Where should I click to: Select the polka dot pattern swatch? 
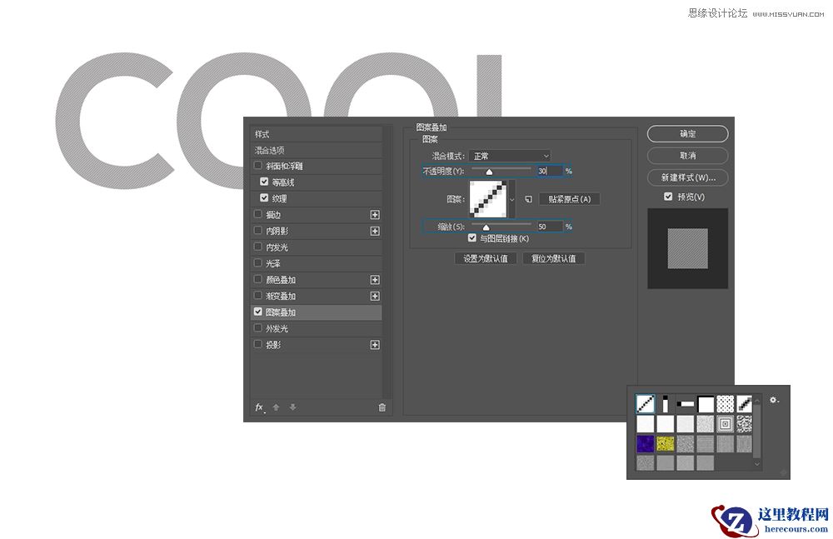coord(726,404)
